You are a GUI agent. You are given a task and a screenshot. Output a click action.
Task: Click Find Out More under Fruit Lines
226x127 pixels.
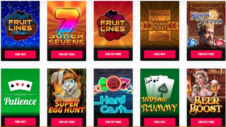tap(113, 54)
